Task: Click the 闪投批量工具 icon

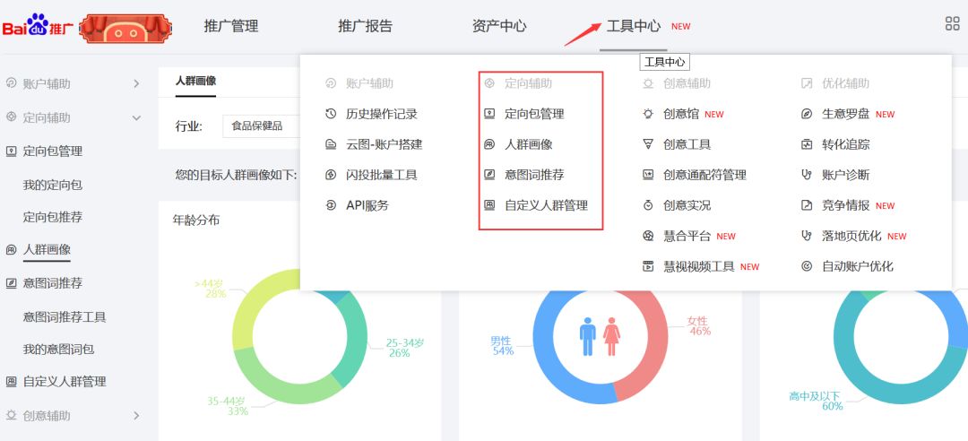Action: 331,175
